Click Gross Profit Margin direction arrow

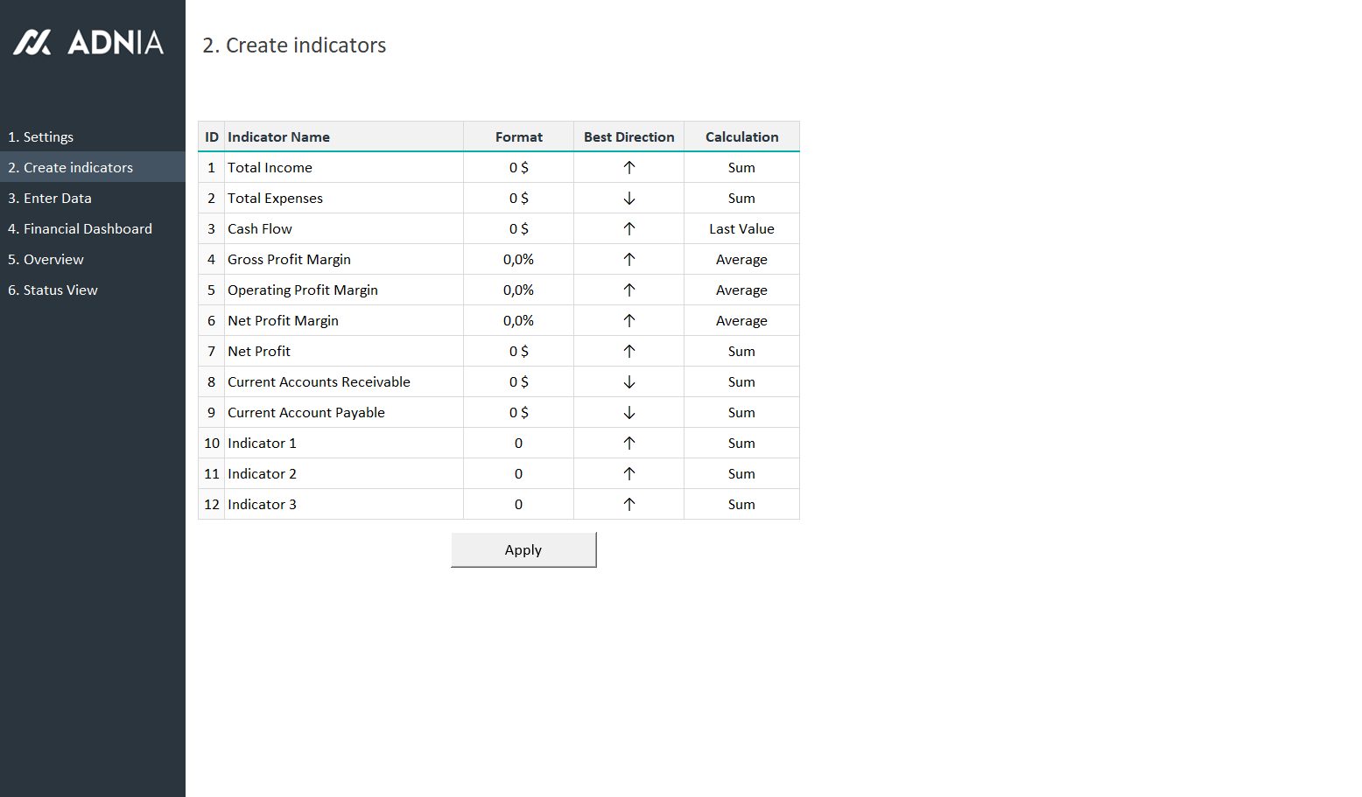(x=628, y=260)
